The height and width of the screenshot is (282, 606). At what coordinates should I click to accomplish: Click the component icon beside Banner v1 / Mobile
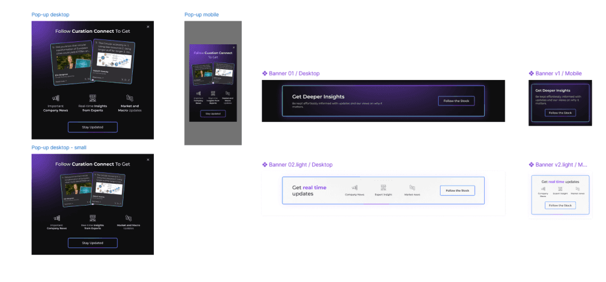tap(531, 73)
